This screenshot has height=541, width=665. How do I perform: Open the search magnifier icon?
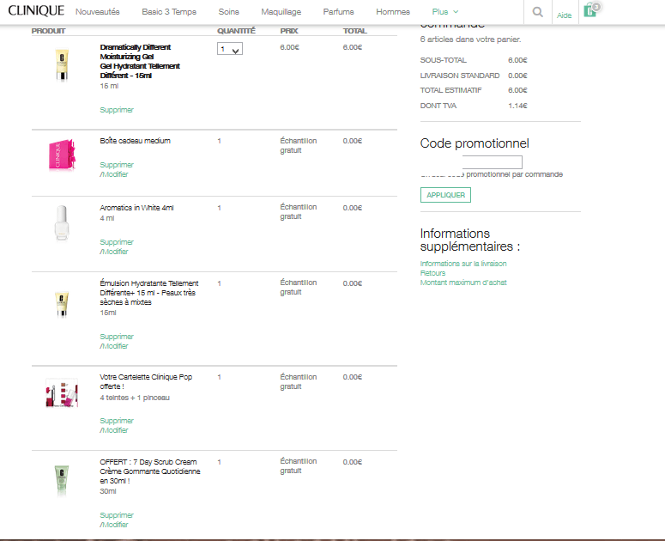[x=538, y=12]
